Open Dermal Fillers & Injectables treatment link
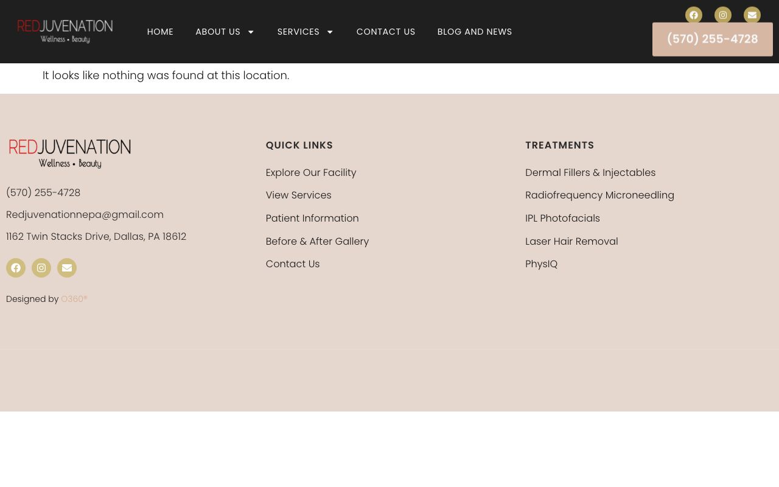The height and width of the screenshot is (487, 779). tap(590, 172)
